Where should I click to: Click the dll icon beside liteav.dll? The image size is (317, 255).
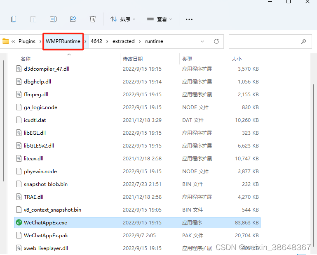coord(19,159)
